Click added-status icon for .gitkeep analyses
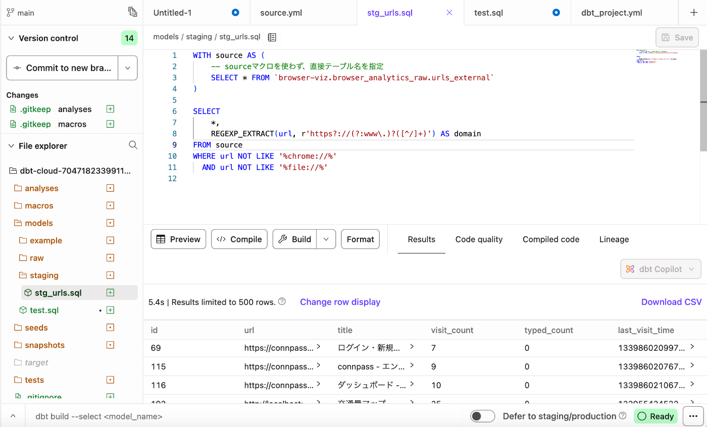The height and width of the screenshot is (427, 707). 110,109
